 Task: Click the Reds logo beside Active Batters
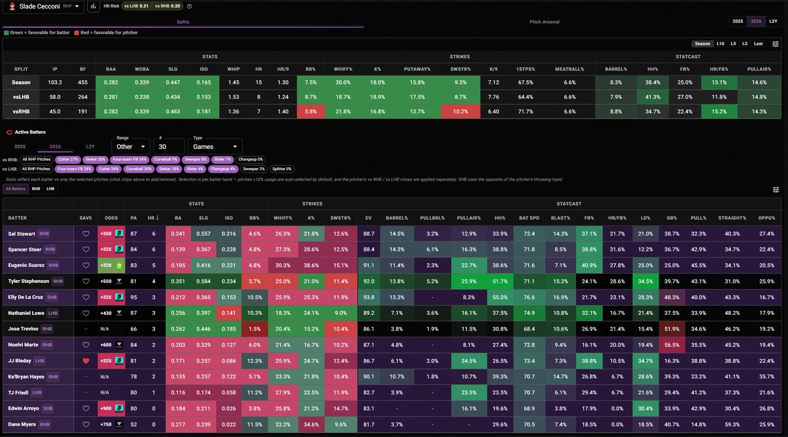click(x=8, y=132)
